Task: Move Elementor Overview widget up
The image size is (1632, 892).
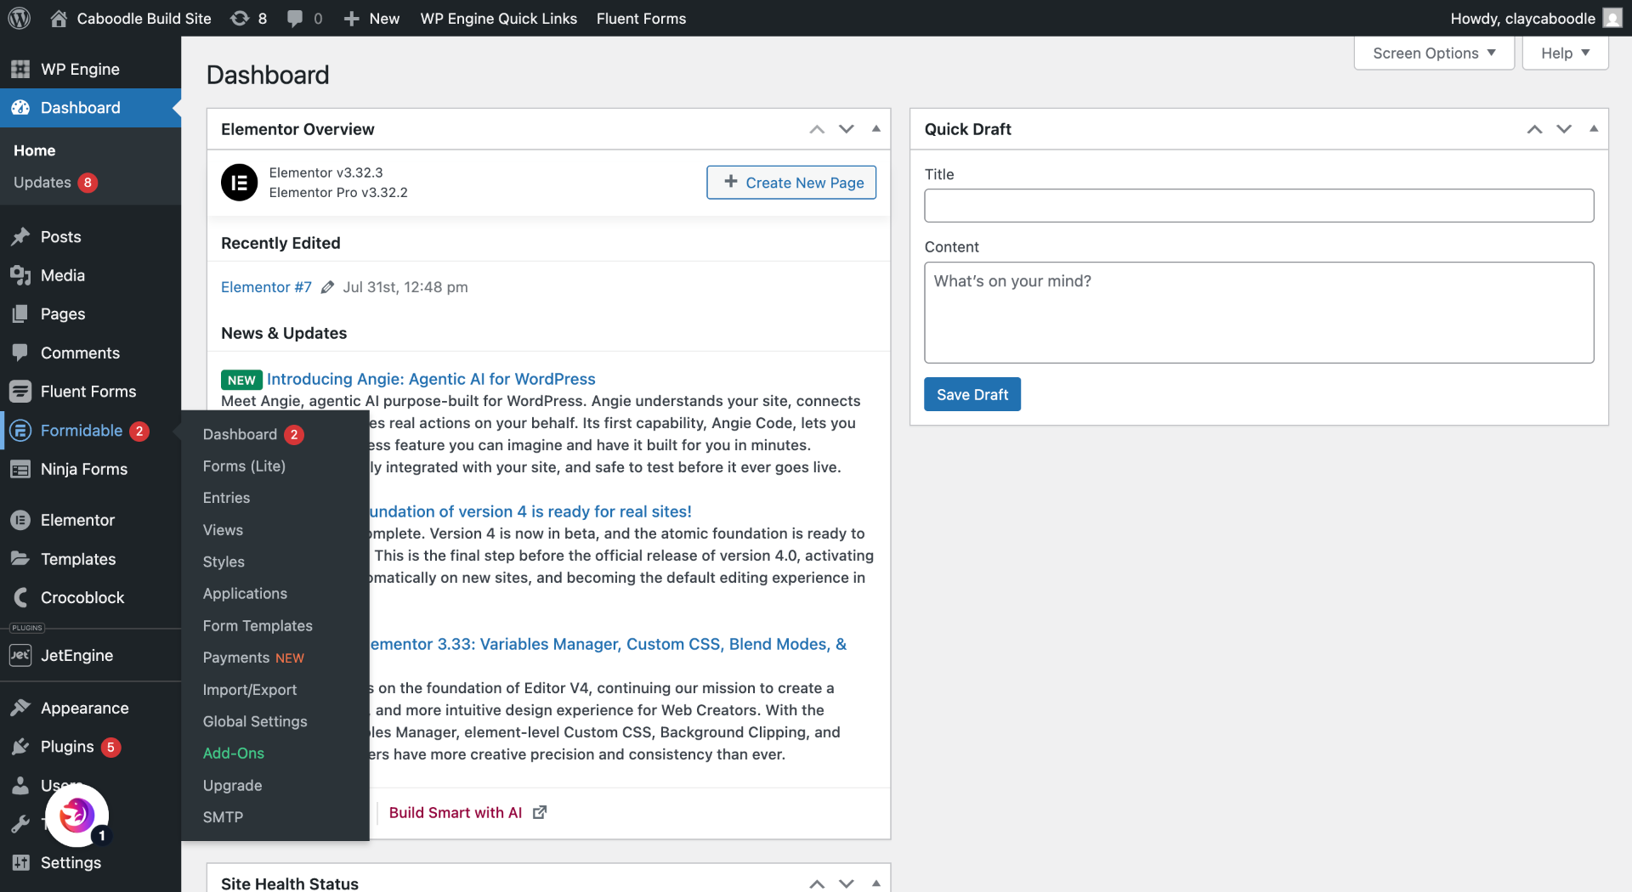Action: tap(817, 129)
